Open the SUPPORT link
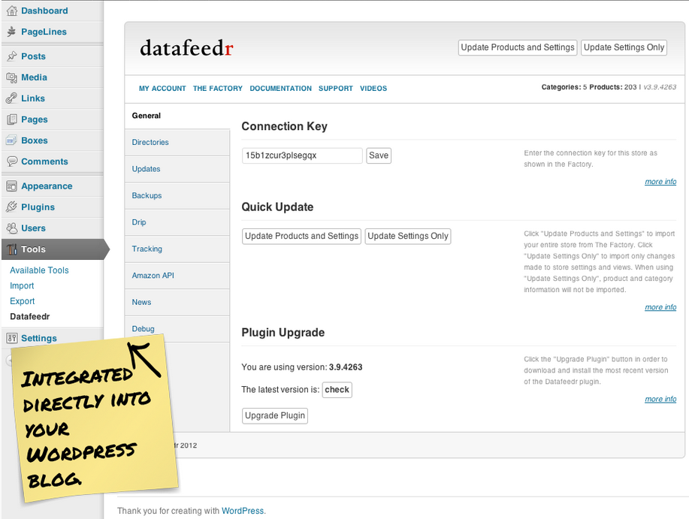The image size is (689, 519). [336, 89]
